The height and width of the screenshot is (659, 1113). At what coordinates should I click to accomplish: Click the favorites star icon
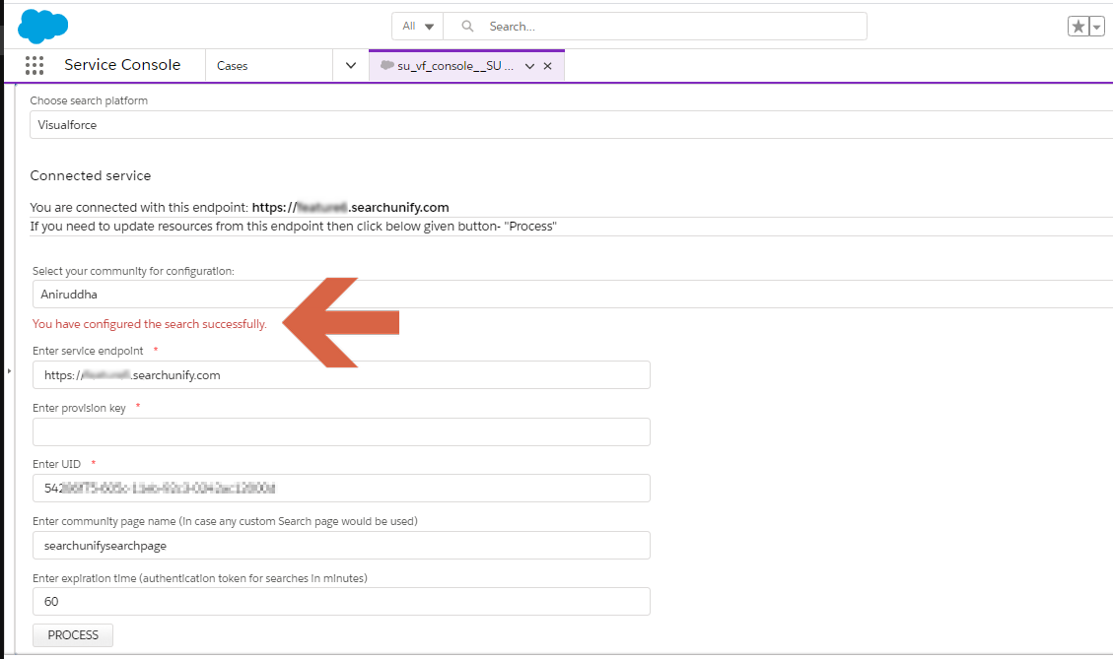(1078, 27)
